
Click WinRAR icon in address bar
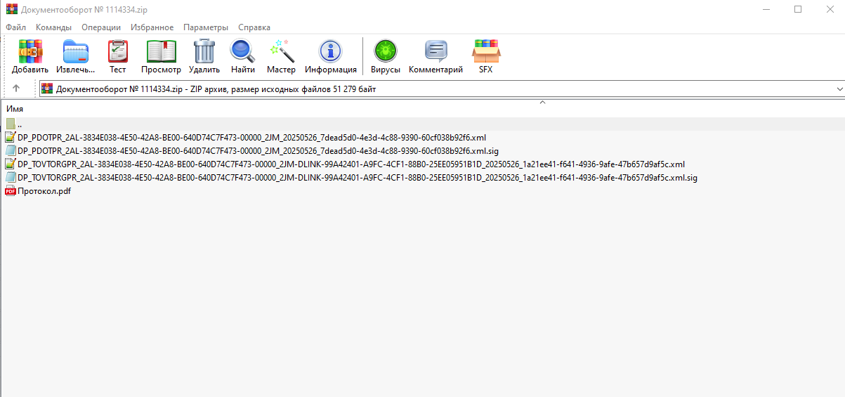(47, 89)
